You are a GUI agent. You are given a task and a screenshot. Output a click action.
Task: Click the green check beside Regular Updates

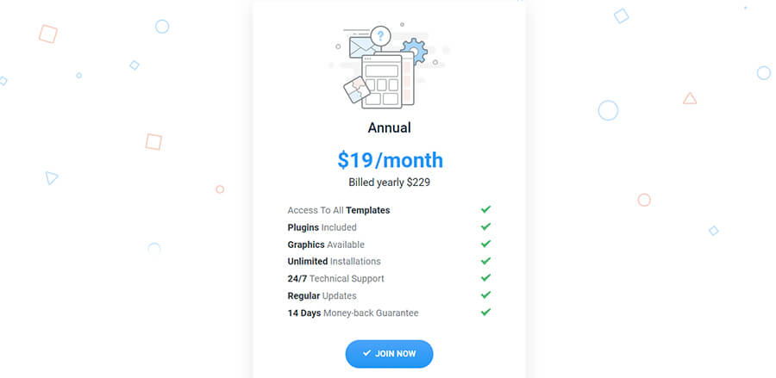click(485, 295)
